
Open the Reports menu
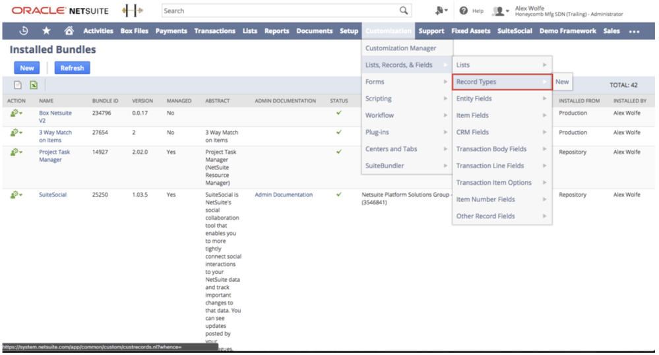[276, 31]
